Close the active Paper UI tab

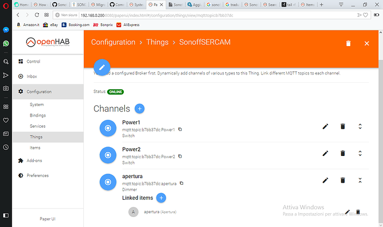[x=161, y=4]
